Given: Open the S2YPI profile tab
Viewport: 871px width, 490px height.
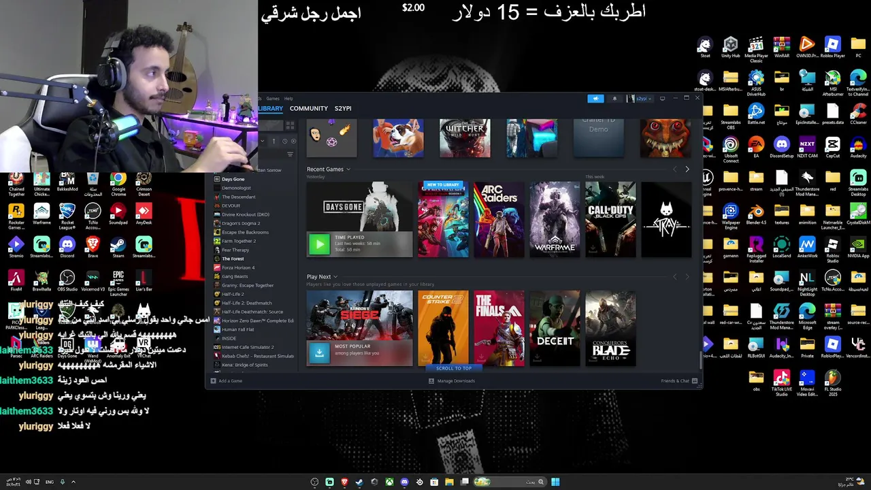Looking at the screenshot, I should [343, 108].
